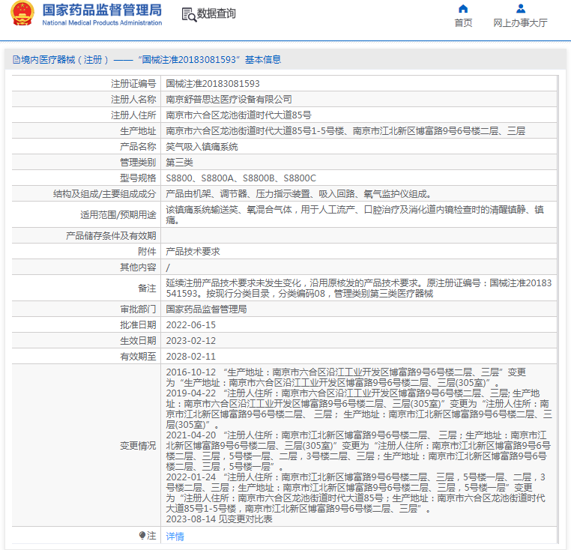Image resolution: width=571 pixels, height=550 pixels.
Task: Open the 数据查询 search icon
Action: coord(189,14)
